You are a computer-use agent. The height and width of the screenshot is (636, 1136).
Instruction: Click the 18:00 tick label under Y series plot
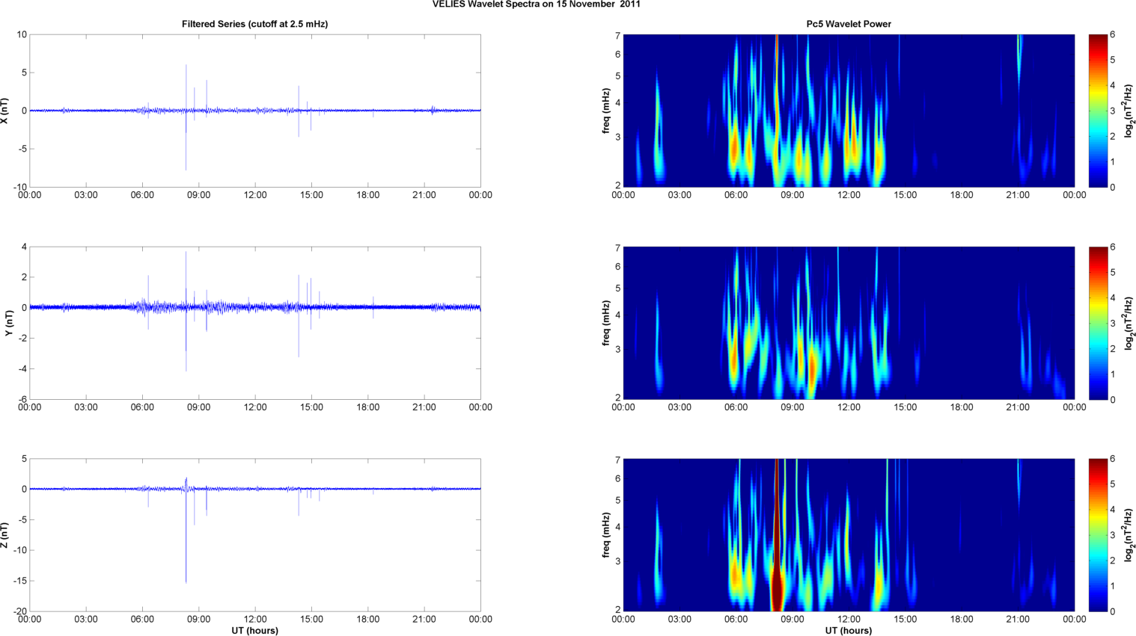(367, 407)
